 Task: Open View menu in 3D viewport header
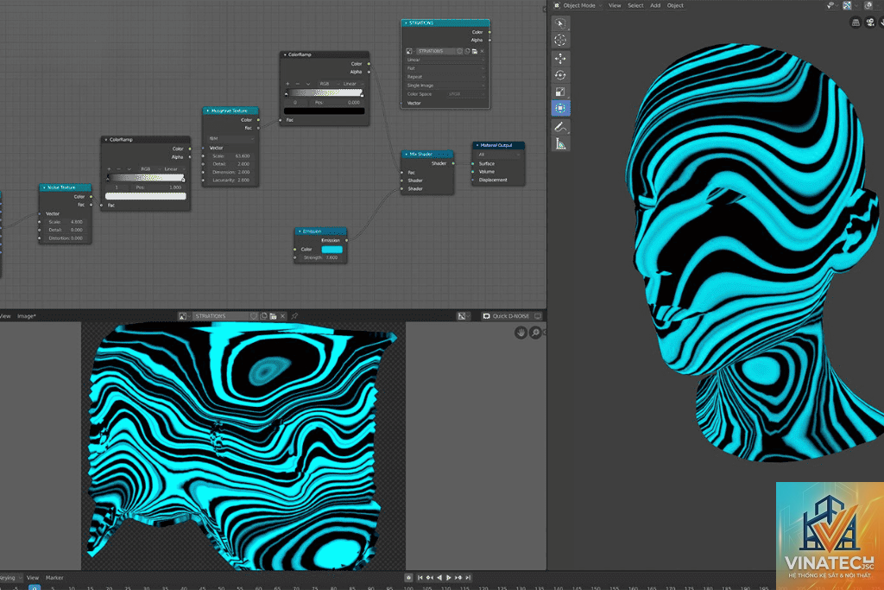point(615,6)
